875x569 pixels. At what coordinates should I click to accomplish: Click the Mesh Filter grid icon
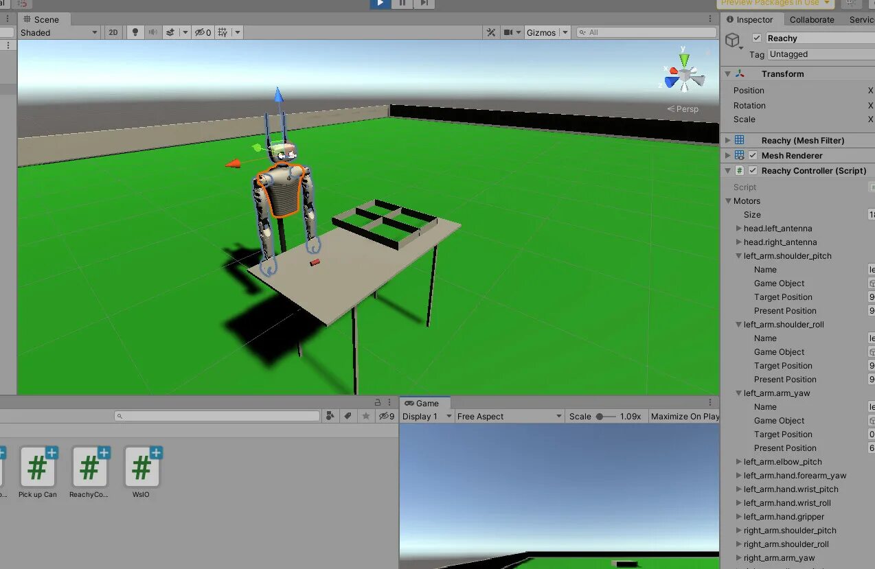coord(740,140)
